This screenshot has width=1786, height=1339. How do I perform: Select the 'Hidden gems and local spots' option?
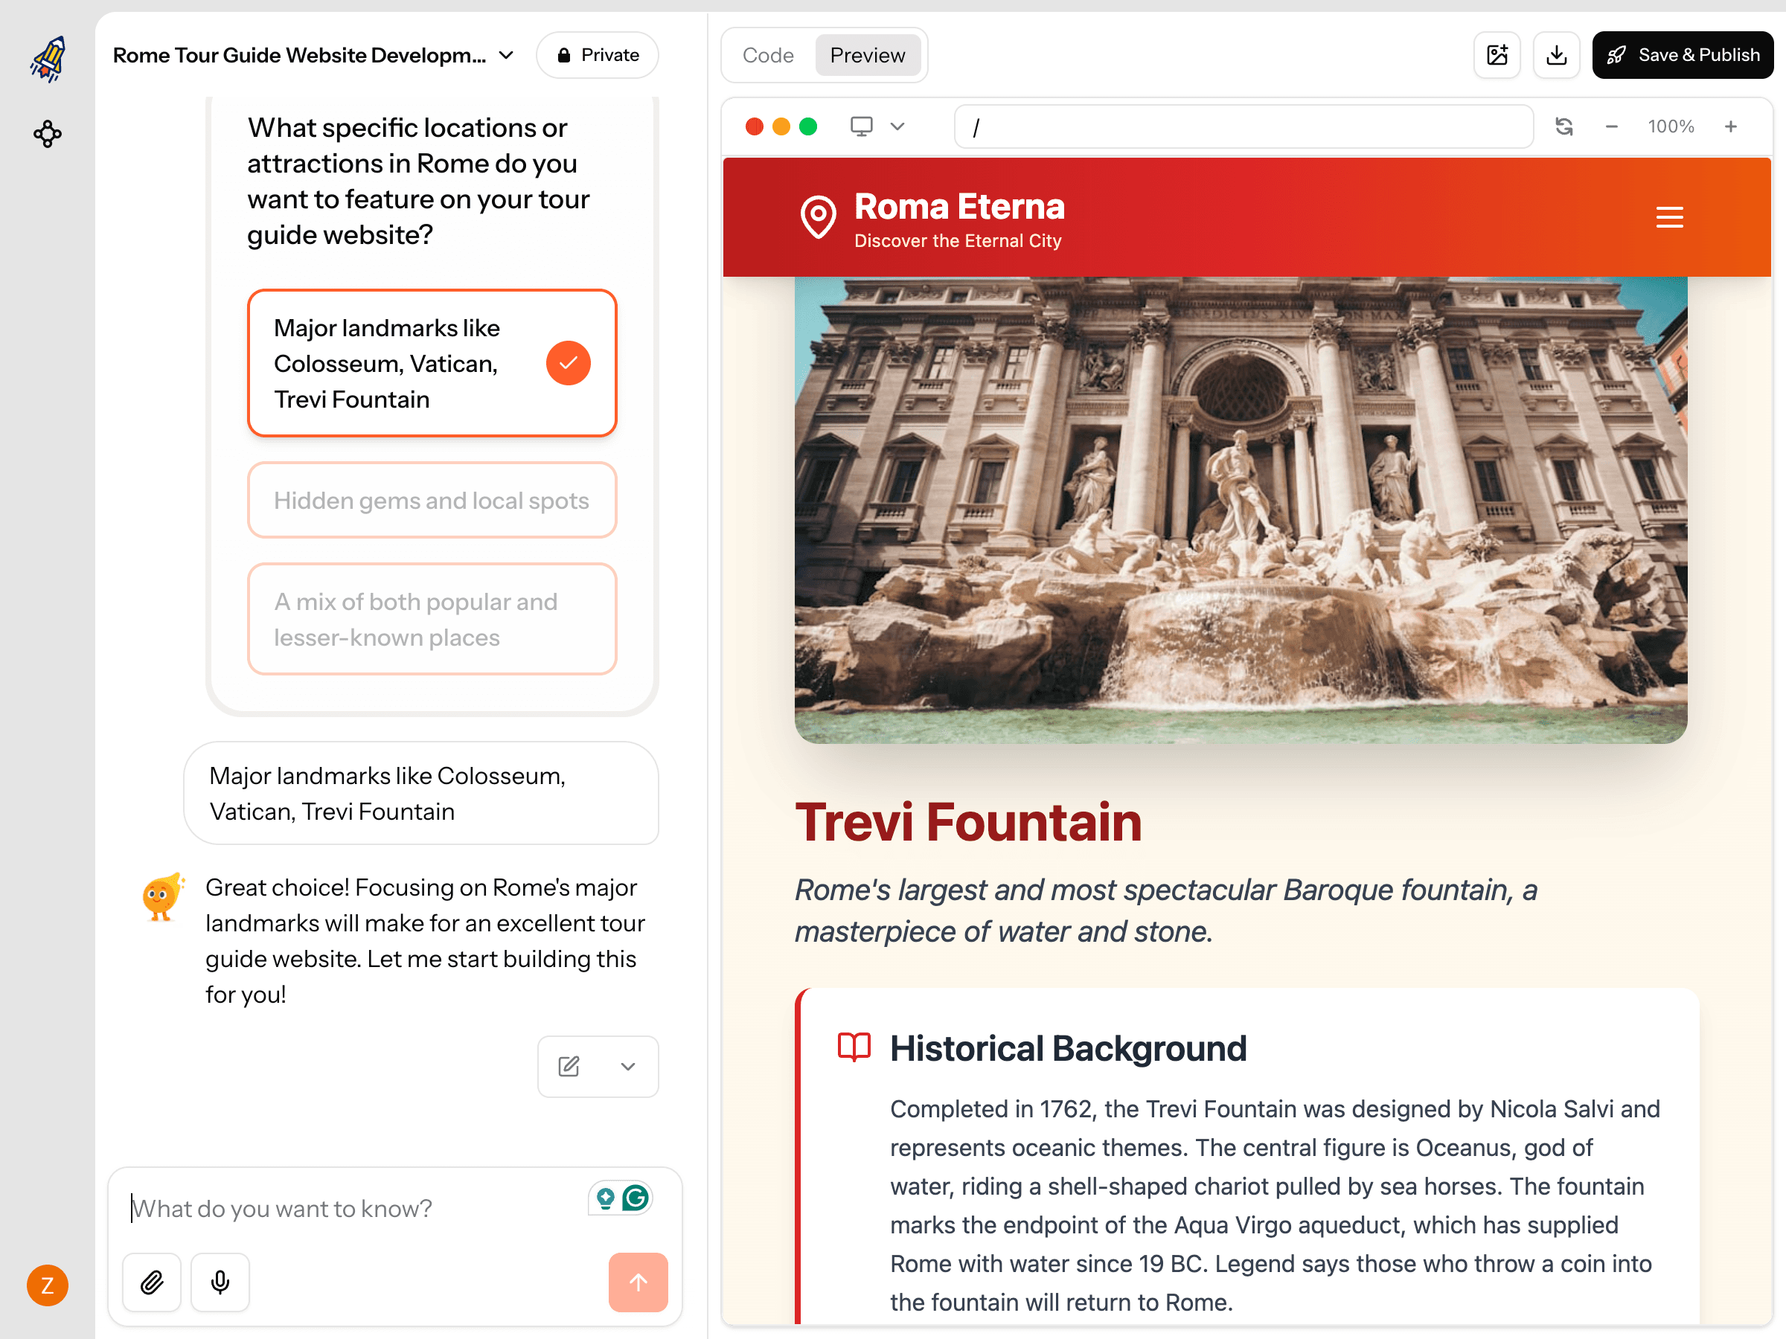pyautogui.click(x=432, y=500)
